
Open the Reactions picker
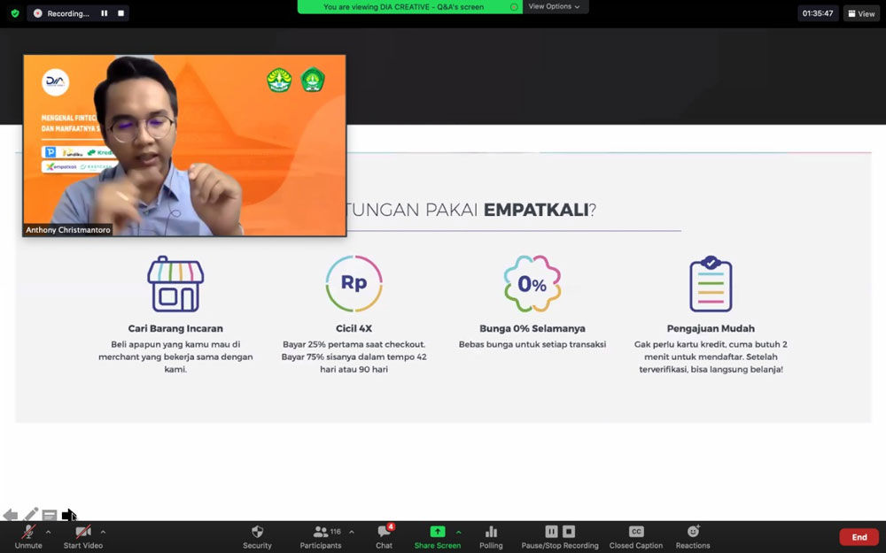tap(693, 537)
